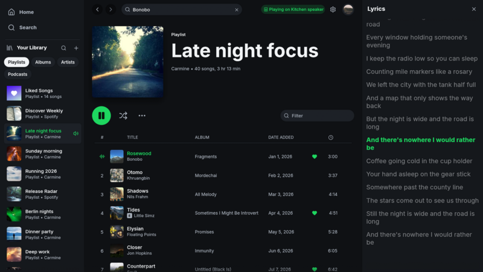Open settings gear icon

click(x=333, y=10)
